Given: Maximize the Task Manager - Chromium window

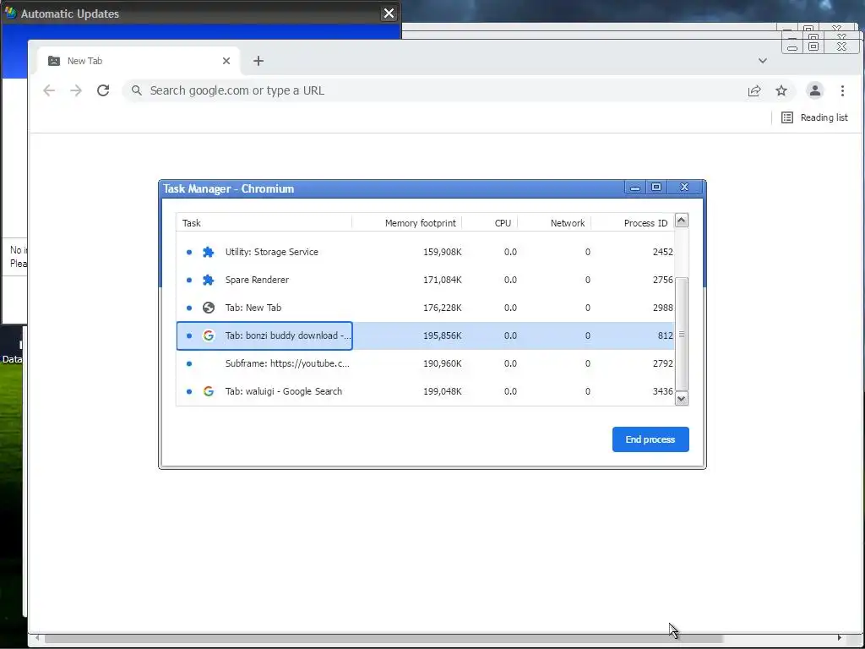Looking at the screenshot, I should click(x=656, y=188).
